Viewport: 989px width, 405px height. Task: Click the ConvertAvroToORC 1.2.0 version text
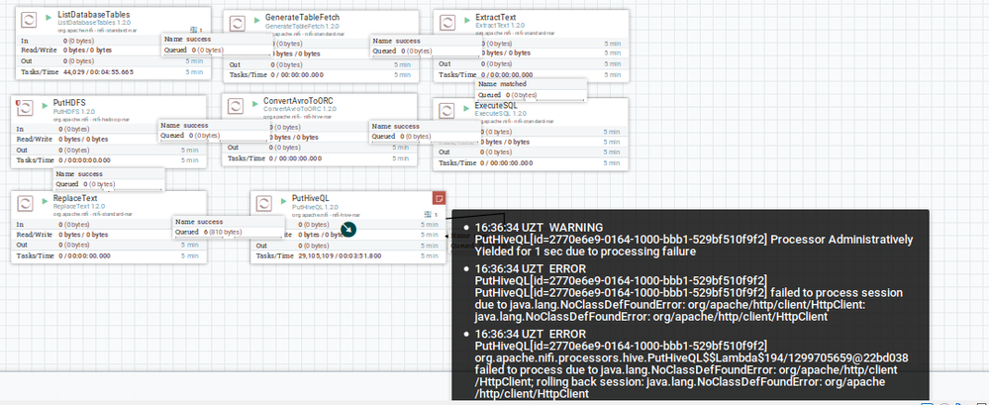coord(300,109)
